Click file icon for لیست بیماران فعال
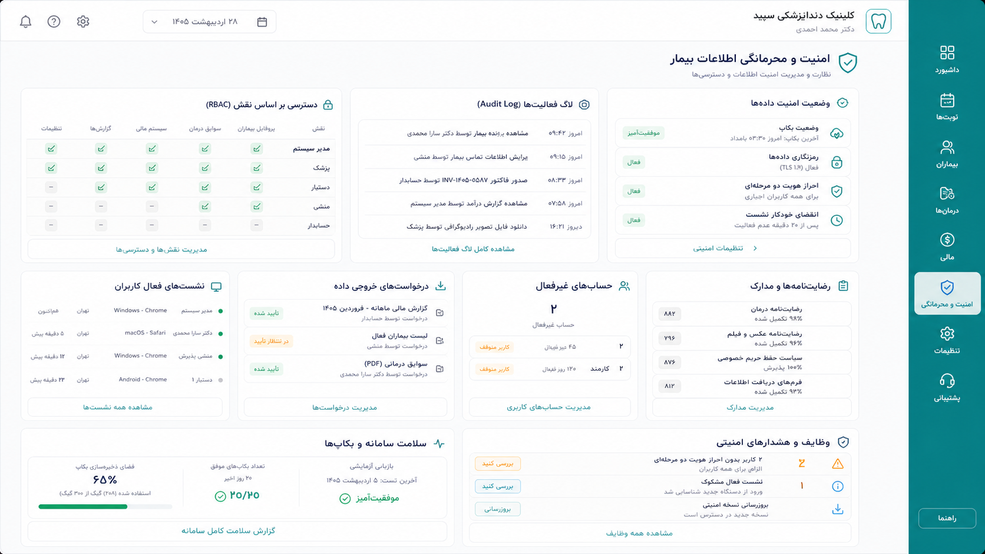This screenshot has height=554, width=985. coord(439,340)
